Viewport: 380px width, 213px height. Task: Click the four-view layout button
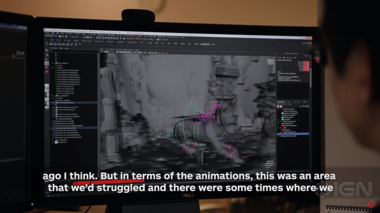[x=47, y=90]
